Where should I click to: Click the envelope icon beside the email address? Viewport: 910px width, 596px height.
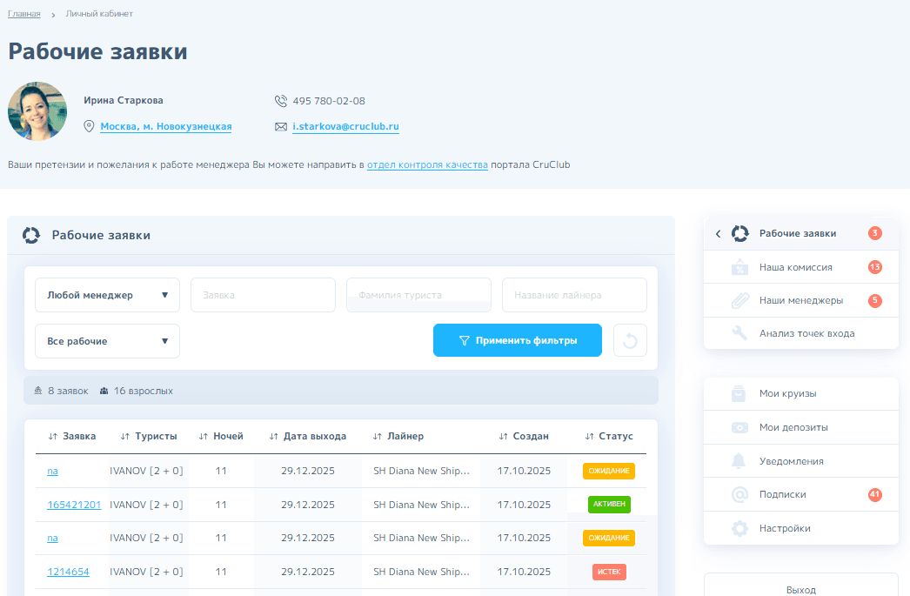(280, 126)
